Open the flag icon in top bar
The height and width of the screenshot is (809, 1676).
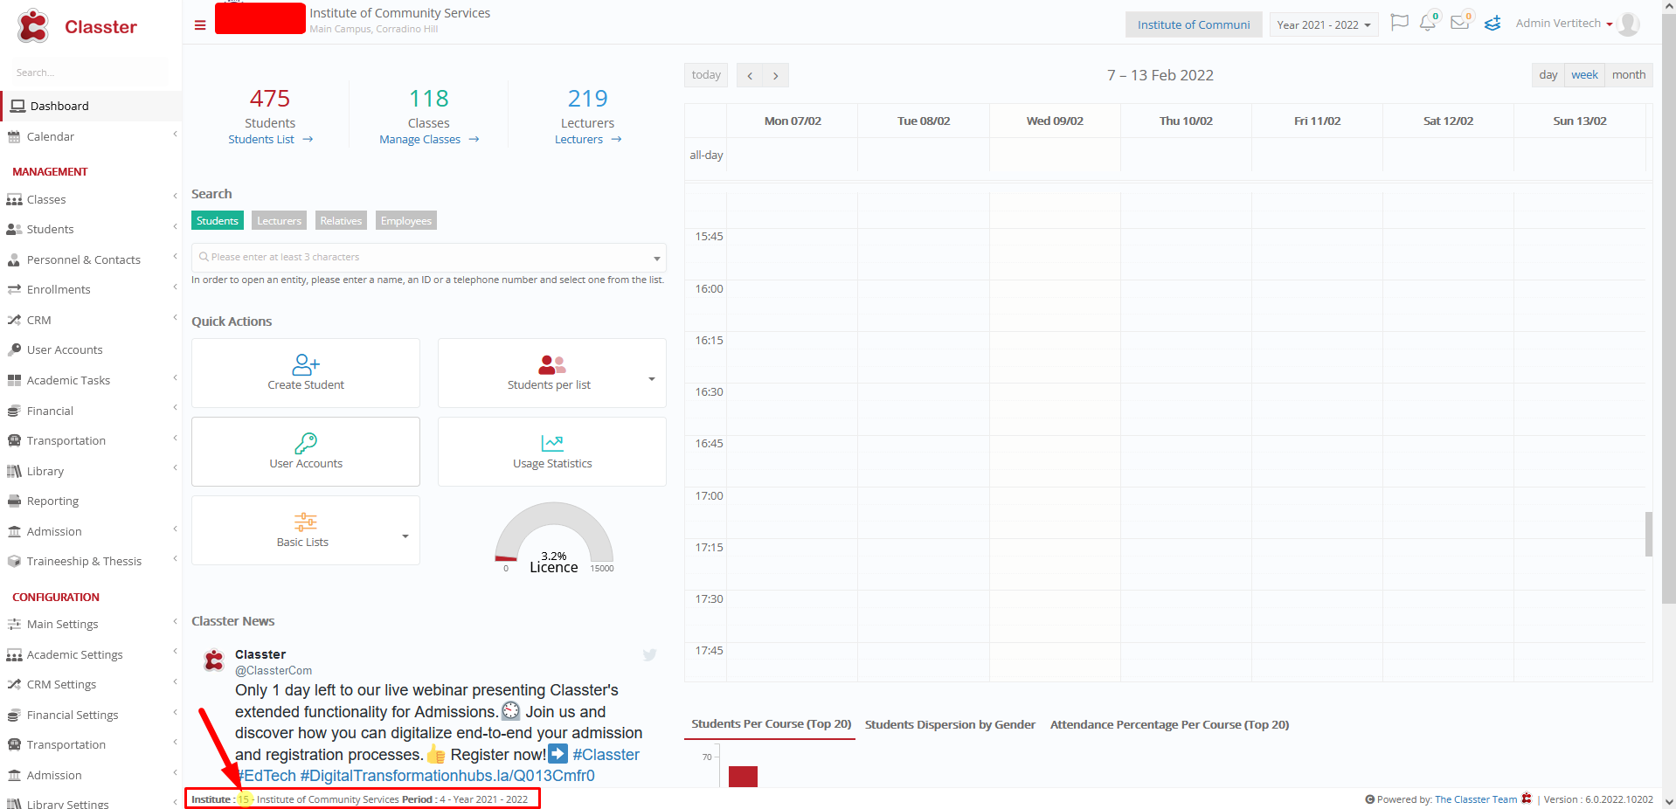coord(1399,23)
